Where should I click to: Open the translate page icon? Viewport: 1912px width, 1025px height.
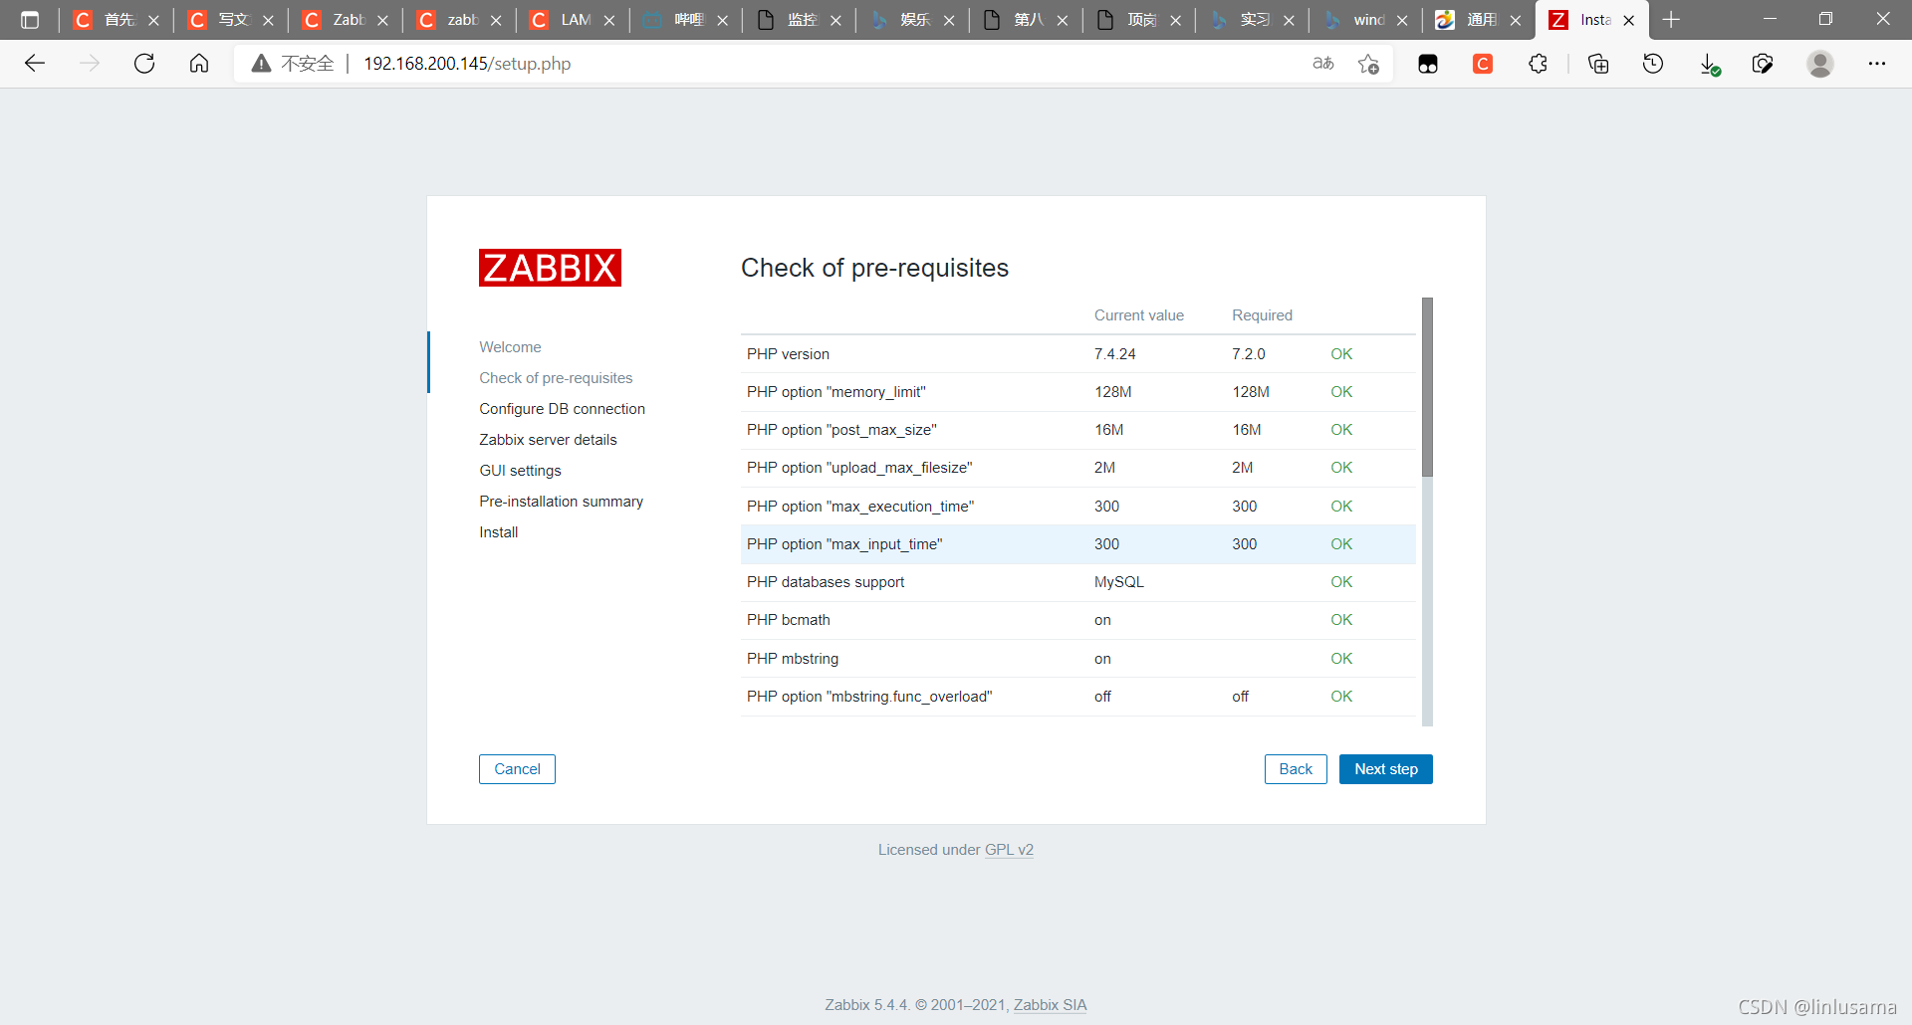(x=1323, y=64)
